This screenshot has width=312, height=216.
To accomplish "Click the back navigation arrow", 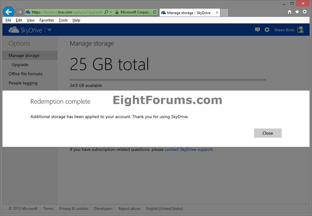I will click(8, 12).
